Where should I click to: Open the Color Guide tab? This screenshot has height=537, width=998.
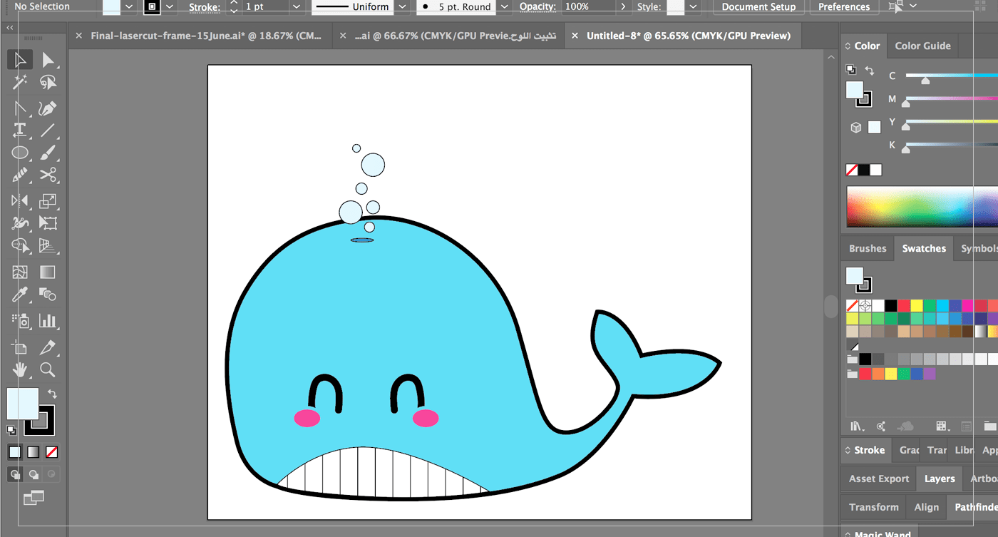click(x=922, y=46)
